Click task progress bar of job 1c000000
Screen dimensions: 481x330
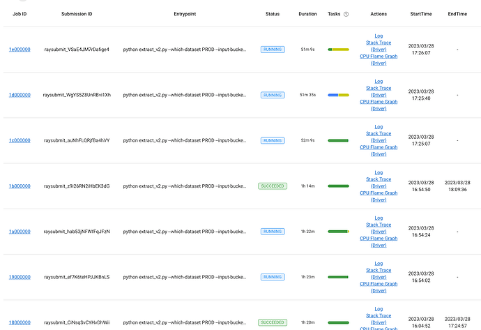click(338, 140)
